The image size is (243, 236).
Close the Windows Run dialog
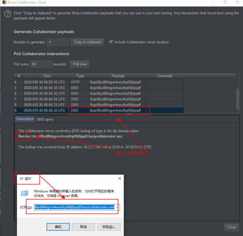[119, 179]
